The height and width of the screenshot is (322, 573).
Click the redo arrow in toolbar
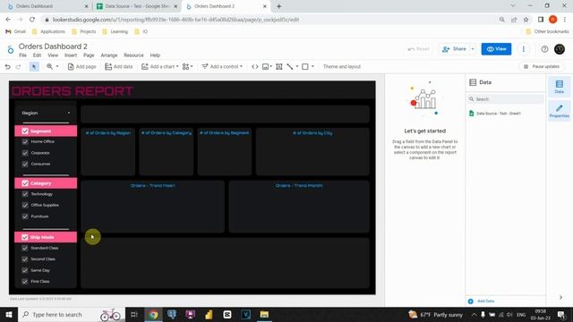click(x=18, y=66)
